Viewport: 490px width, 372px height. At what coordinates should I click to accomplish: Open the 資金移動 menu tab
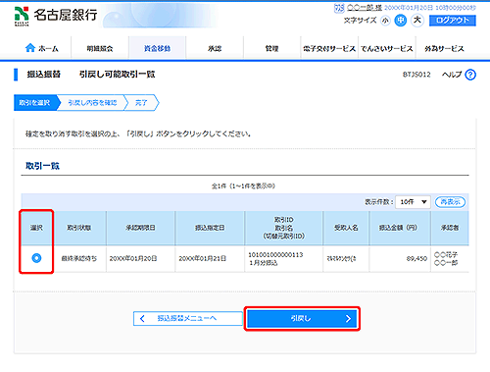tap(157, 48)
